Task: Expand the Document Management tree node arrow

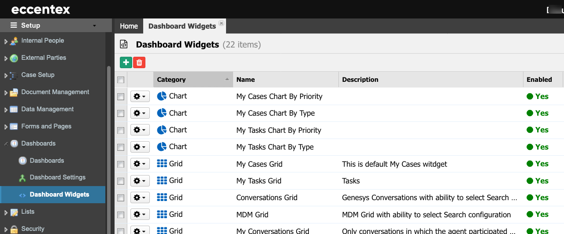Action: [6, 93]
